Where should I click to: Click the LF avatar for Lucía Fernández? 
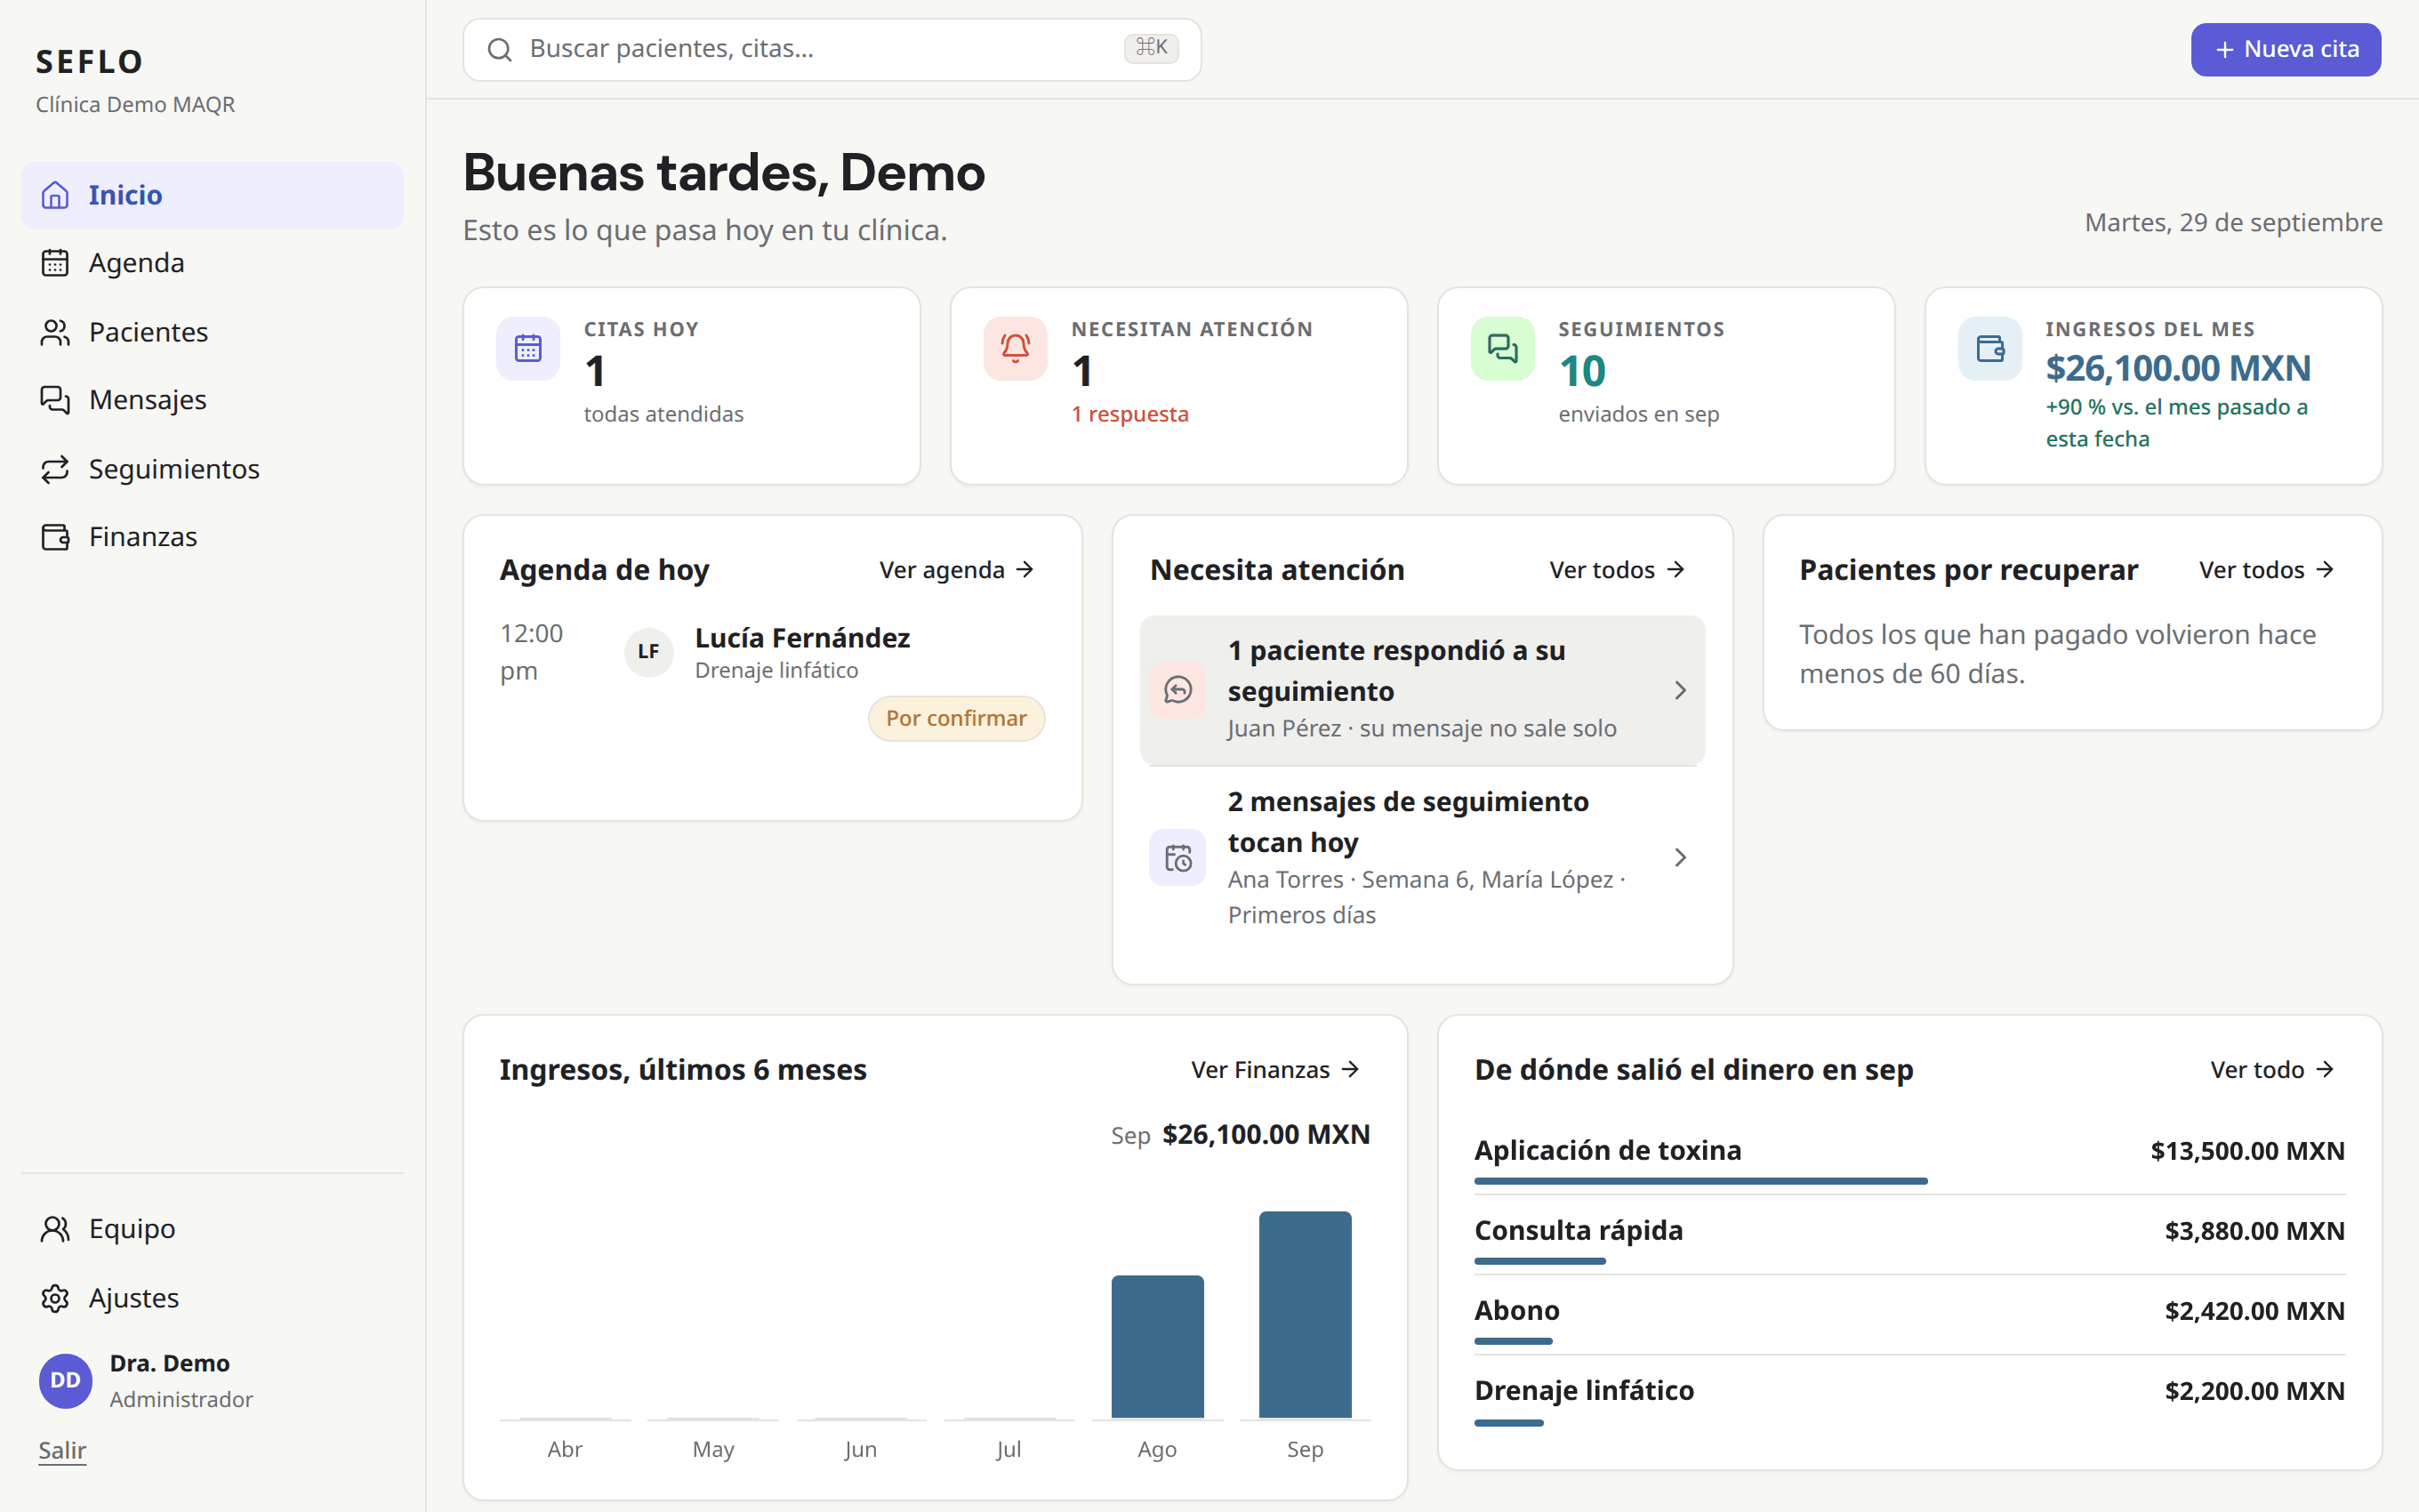pyautogui.click(x=648, y=652)
